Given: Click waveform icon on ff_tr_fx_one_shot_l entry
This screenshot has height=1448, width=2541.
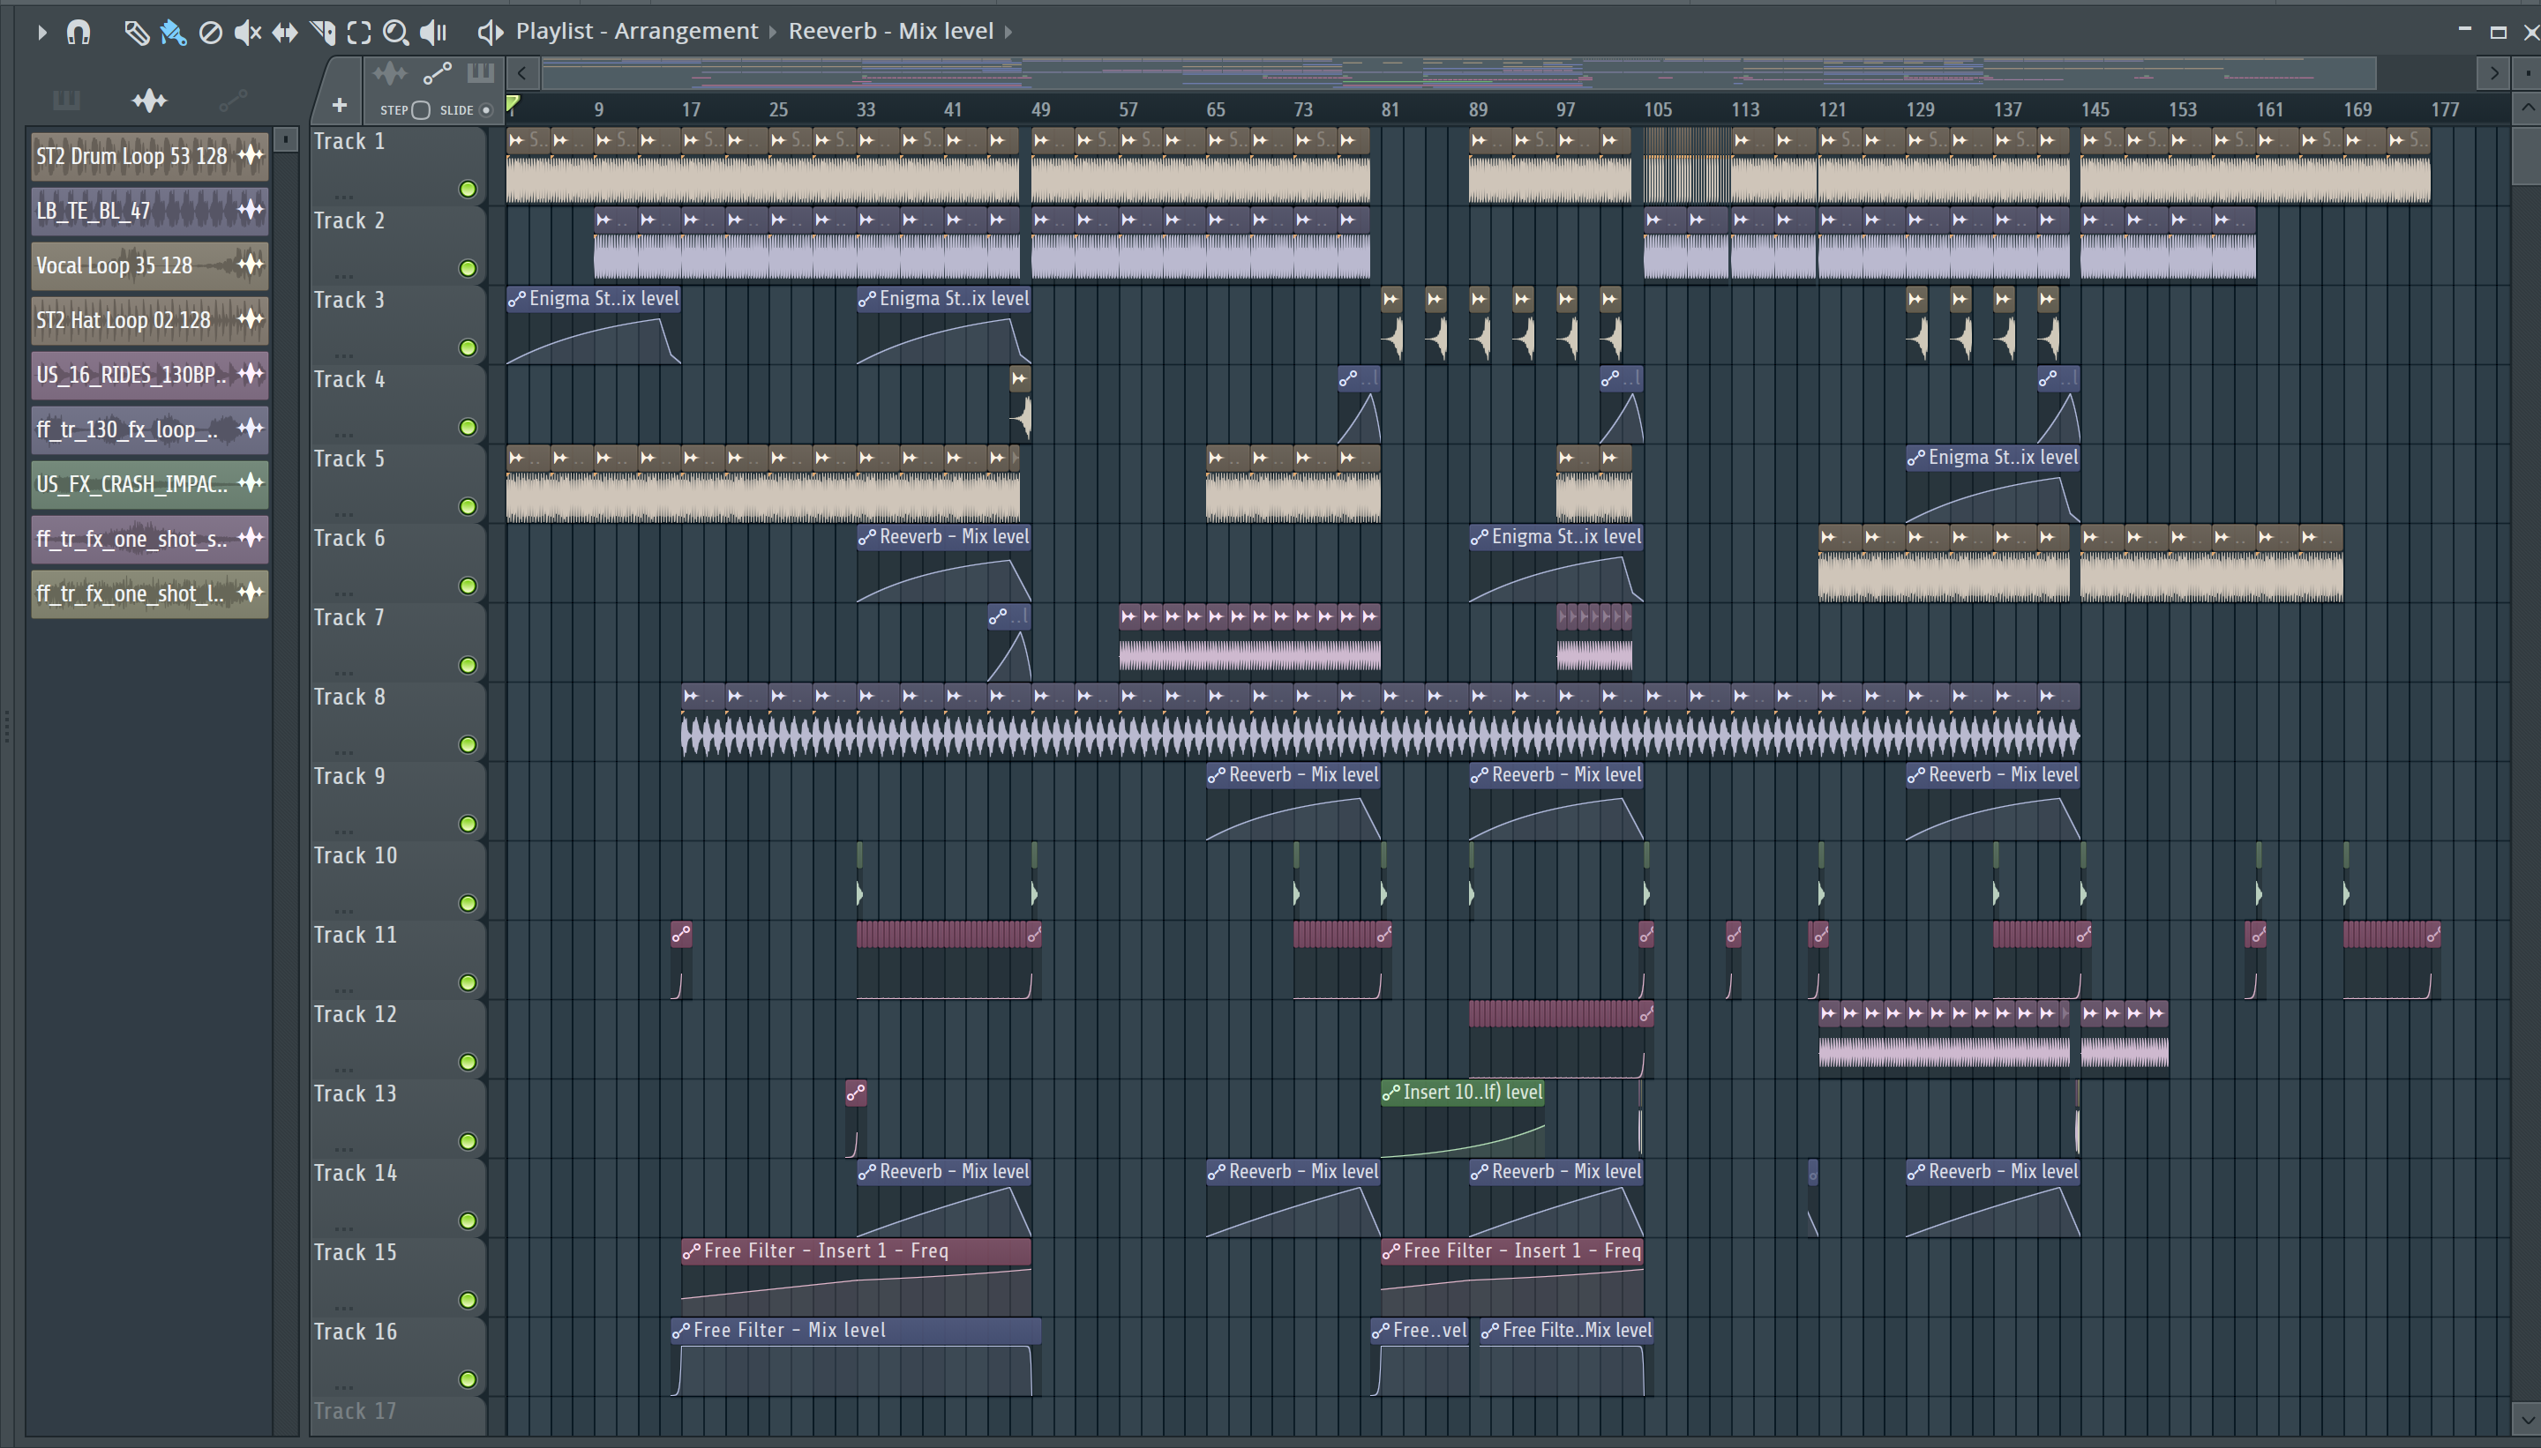Looking at the screenshot, I should [x=251, y=593].
